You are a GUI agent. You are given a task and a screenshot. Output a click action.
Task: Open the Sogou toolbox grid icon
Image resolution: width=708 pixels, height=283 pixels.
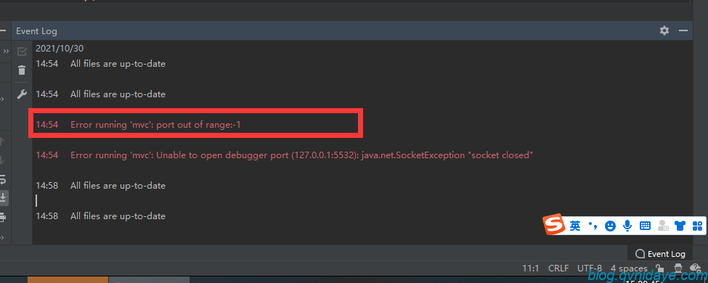pos(698,226)
